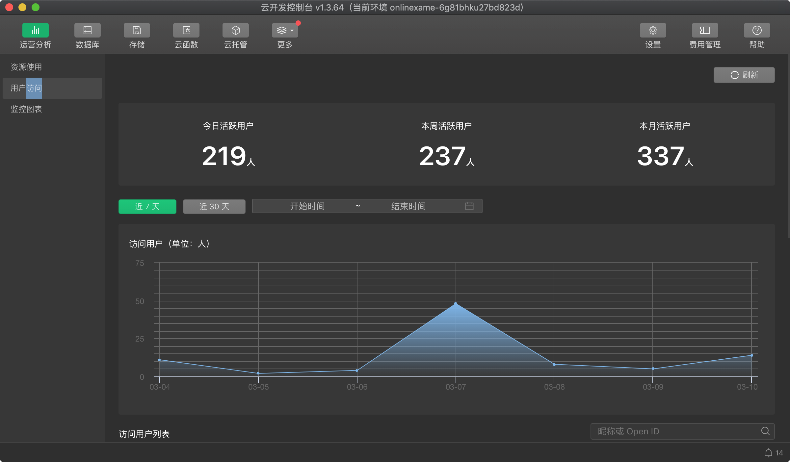Open the 云函数 cloud functions icon
This screenshot has width=790, height=462.
click(186, 31)
